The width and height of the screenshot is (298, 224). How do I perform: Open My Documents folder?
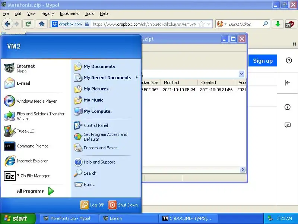tap(106, 66)
